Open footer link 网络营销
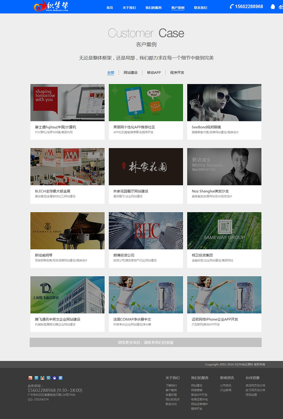The height and width of the screenshot is (419, 283). 197,390
